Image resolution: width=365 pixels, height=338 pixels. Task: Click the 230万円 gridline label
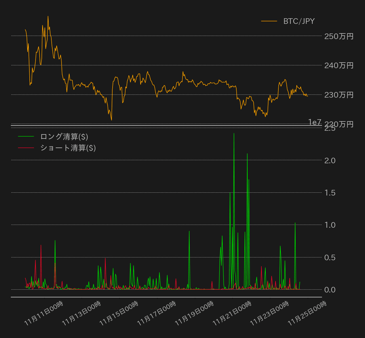pyautogui.click(x=339, y=95)
